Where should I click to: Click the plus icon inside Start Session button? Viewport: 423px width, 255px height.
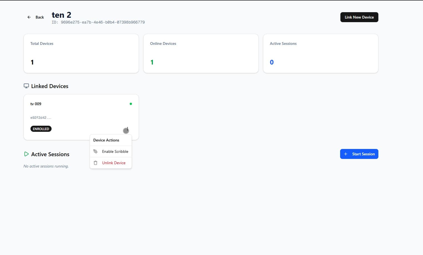tap(345, 154)
